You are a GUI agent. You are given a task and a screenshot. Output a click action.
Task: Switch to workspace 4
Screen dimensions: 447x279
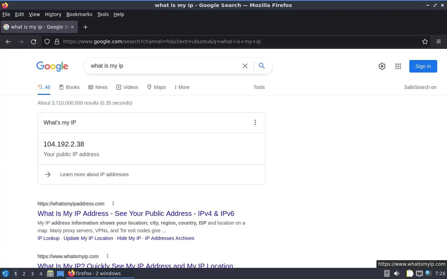41,274
